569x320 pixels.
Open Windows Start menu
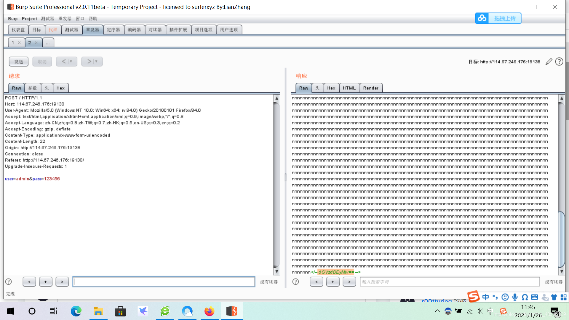tap(11, 311)
